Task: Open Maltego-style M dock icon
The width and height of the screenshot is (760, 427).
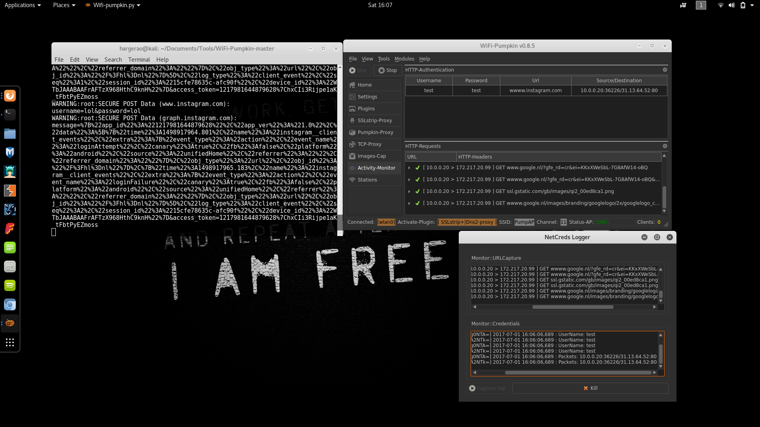Action: (10, 153)
